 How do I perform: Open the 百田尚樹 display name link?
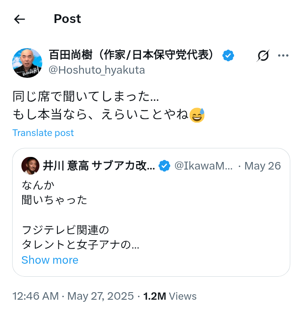pos(134,55)
